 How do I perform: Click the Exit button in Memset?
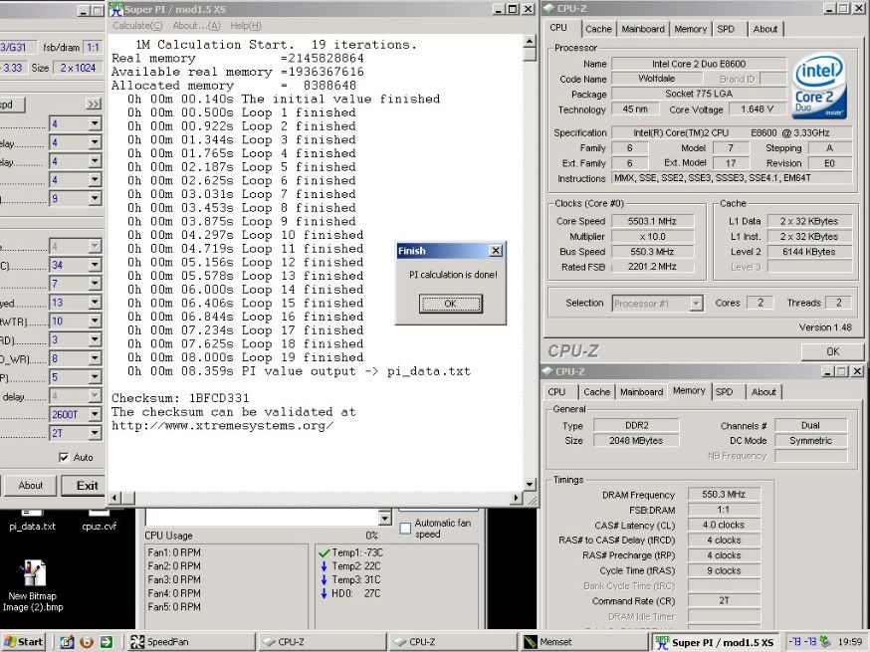[84, 486]
